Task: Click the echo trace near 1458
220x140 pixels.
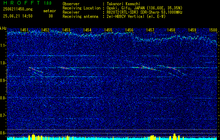Action: [x=172, y=68]
